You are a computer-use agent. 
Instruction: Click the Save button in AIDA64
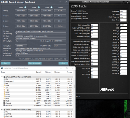pos(6,63)
